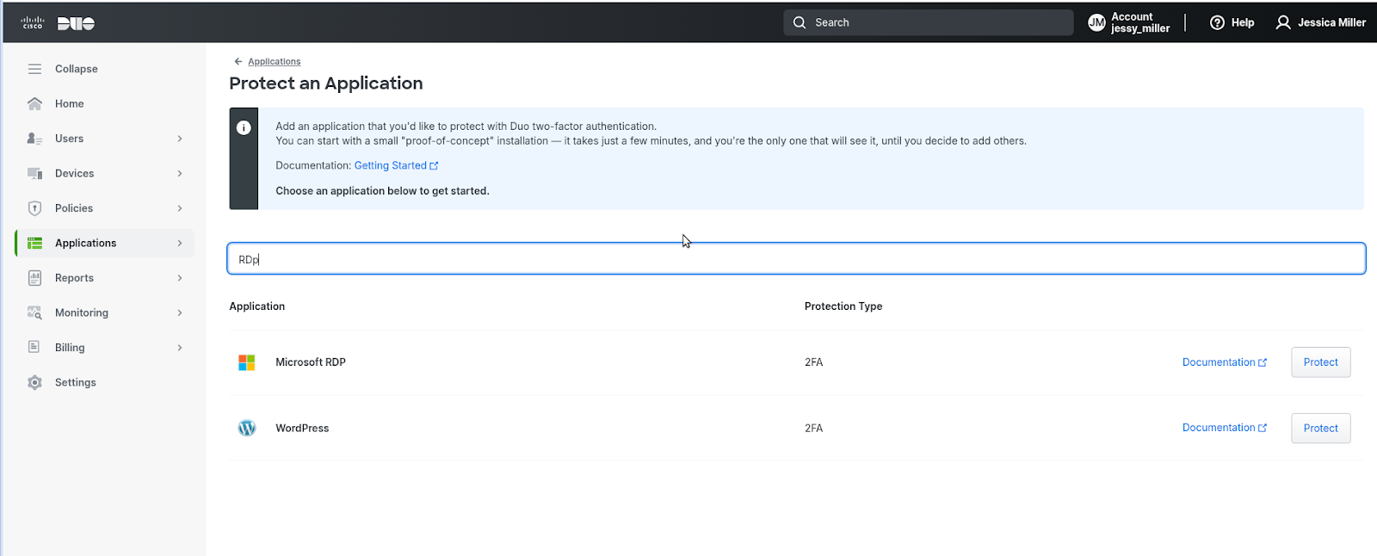
Task: Open the Getting Started documentation link
Action: [x=391, y=166]
